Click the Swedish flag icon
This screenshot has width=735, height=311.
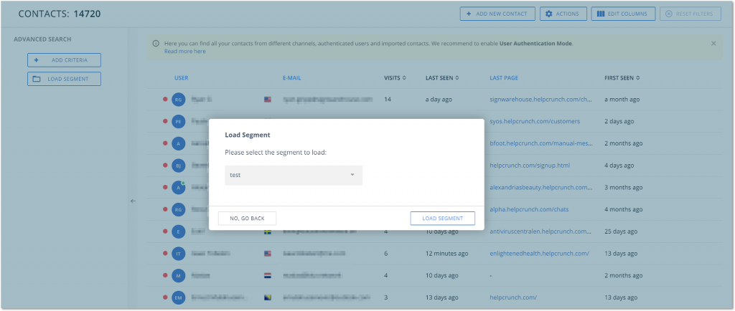[268, 231]
